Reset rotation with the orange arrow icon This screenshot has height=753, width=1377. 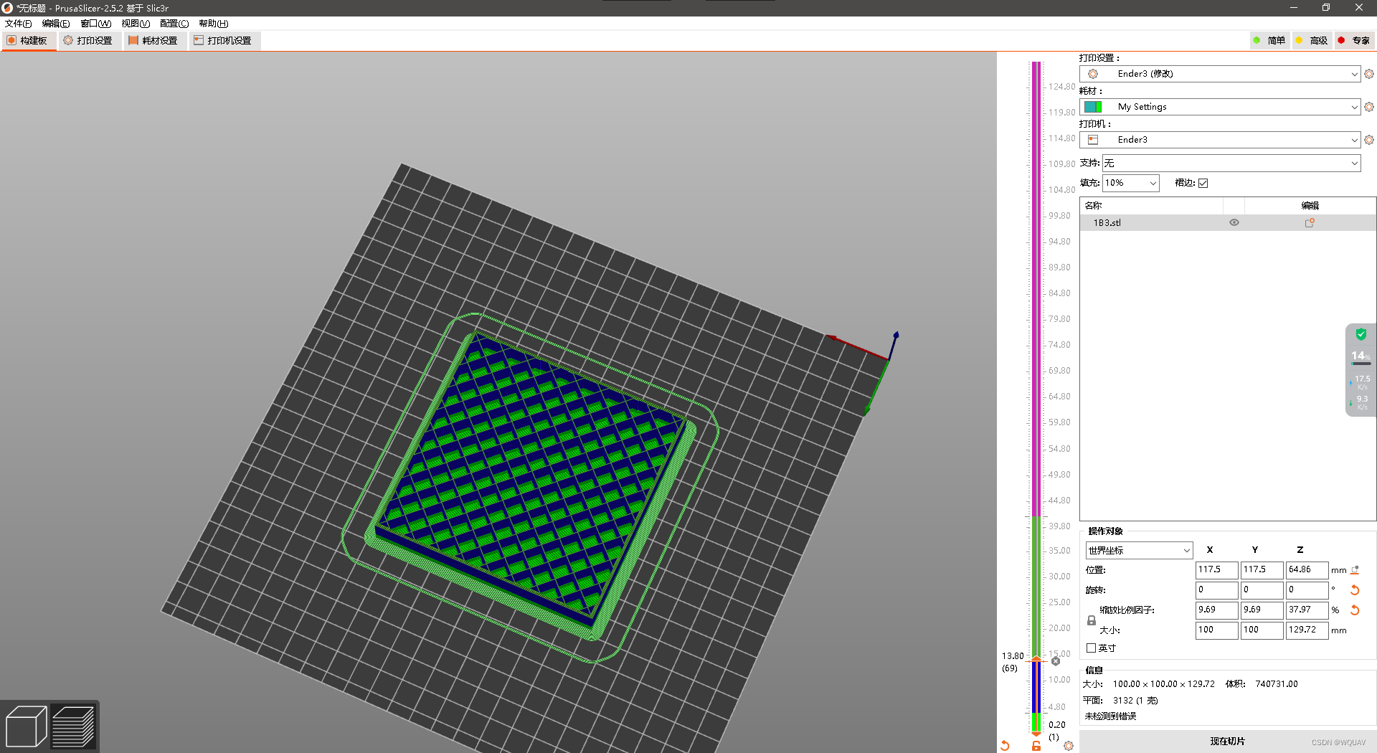coord(1355,590)
